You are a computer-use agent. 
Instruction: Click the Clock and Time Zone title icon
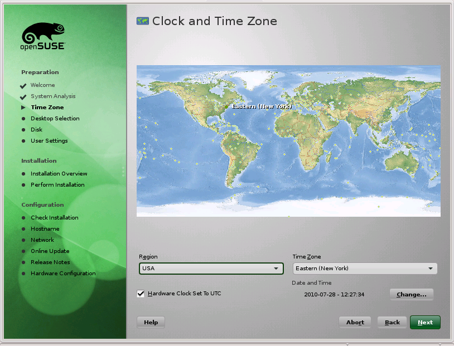click(x=142, y=21)
